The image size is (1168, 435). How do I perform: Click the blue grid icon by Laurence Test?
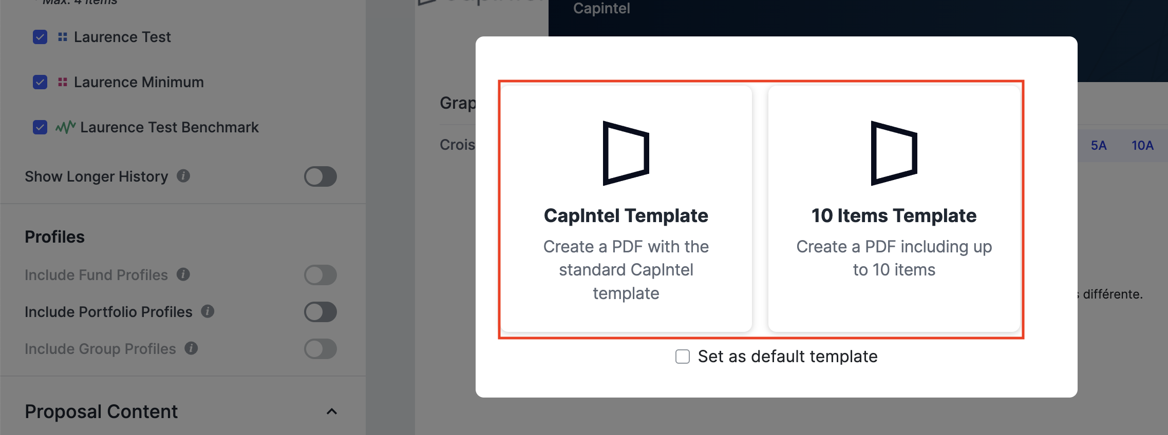pyautogui.click(x=63, y=37)
